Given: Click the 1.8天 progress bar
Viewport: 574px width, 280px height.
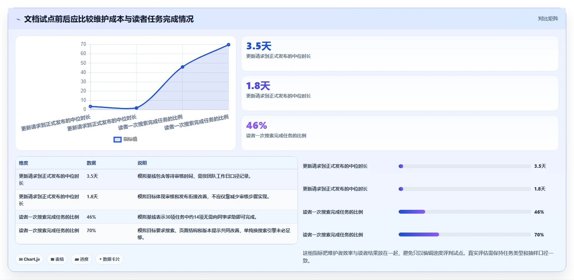Looking at the screenshot, I should [x=465, y=189].
